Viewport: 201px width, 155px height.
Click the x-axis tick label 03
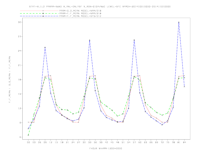34,142
